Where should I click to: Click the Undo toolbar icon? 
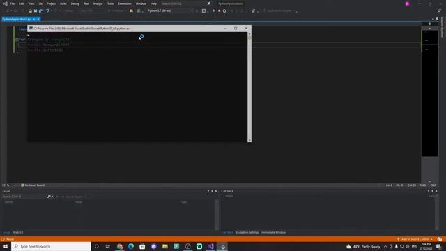click(47, 11)
